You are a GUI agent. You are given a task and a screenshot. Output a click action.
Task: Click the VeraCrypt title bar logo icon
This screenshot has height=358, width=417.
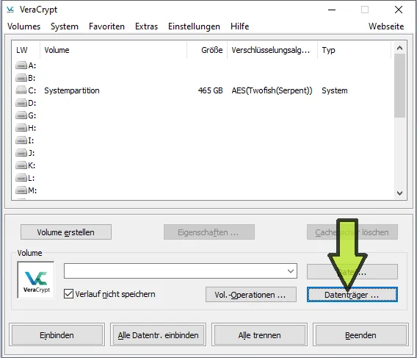pyautogui.click(x=10, y=10)
